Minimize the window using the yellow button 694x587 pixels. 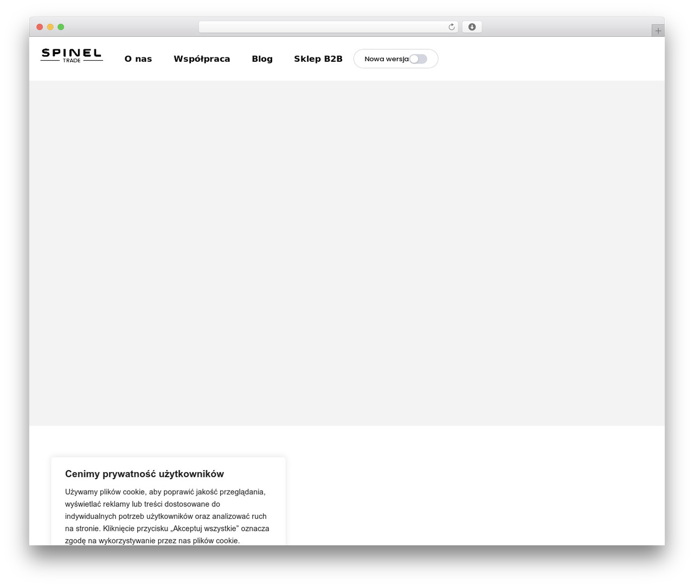click(x=50, y=27)
